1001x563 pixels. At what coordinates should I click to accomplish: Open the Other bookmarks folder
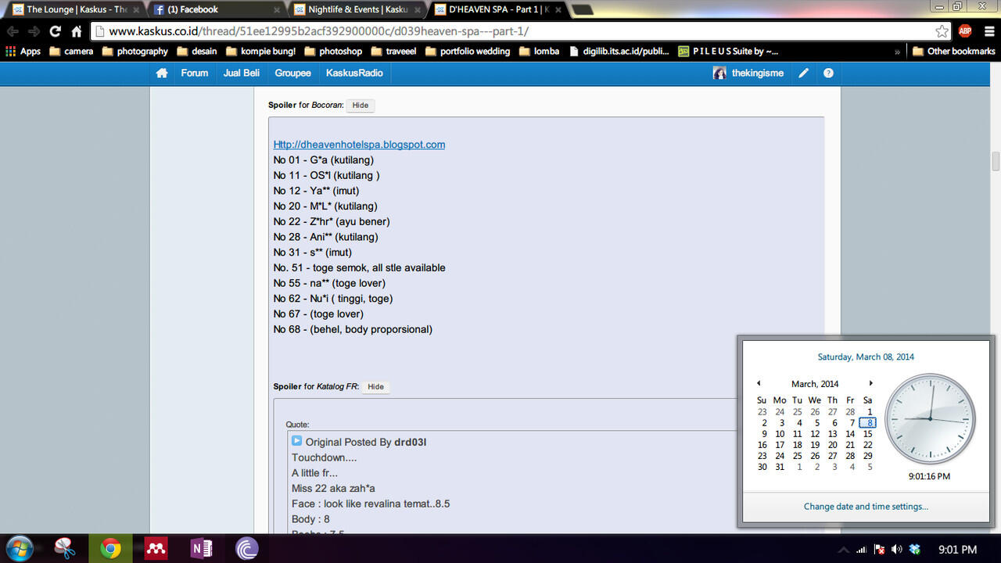[954, 52]
